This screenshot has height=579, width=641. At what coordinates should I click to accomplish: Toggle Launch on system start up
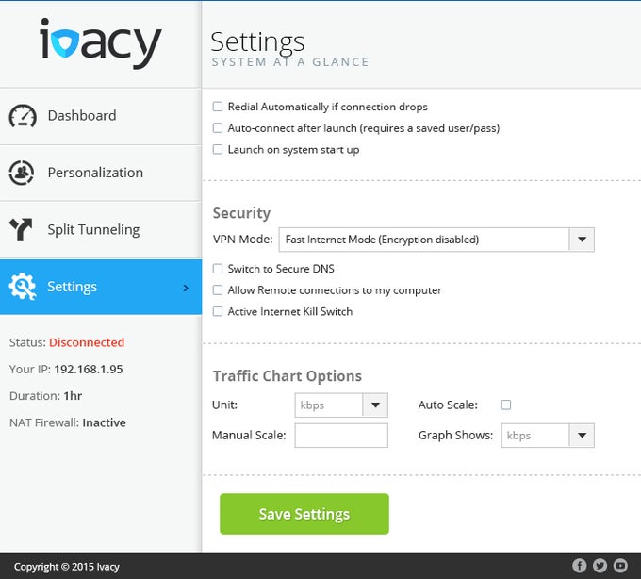(x=218, y=150)
